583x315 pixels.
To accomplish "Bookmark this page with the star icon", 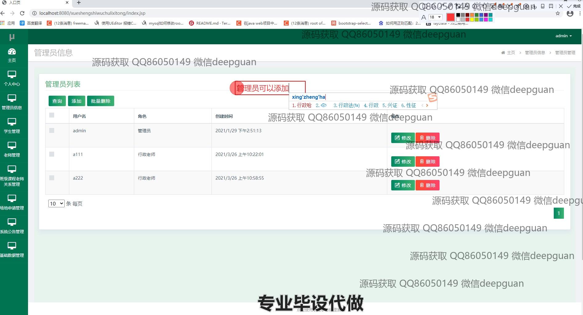I will (x=557, y=13).
